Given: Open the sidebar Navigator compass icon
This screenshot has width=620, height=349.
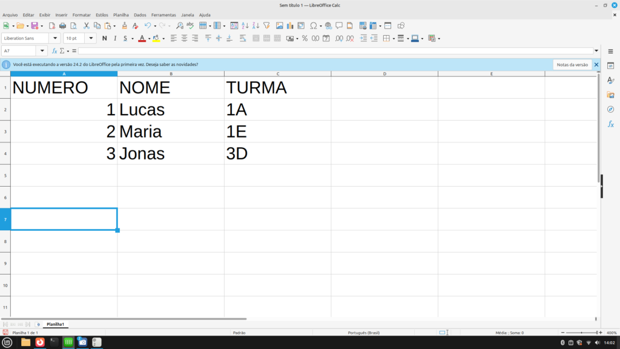Looking at the screenshot, I should click(x=610, y=110).
